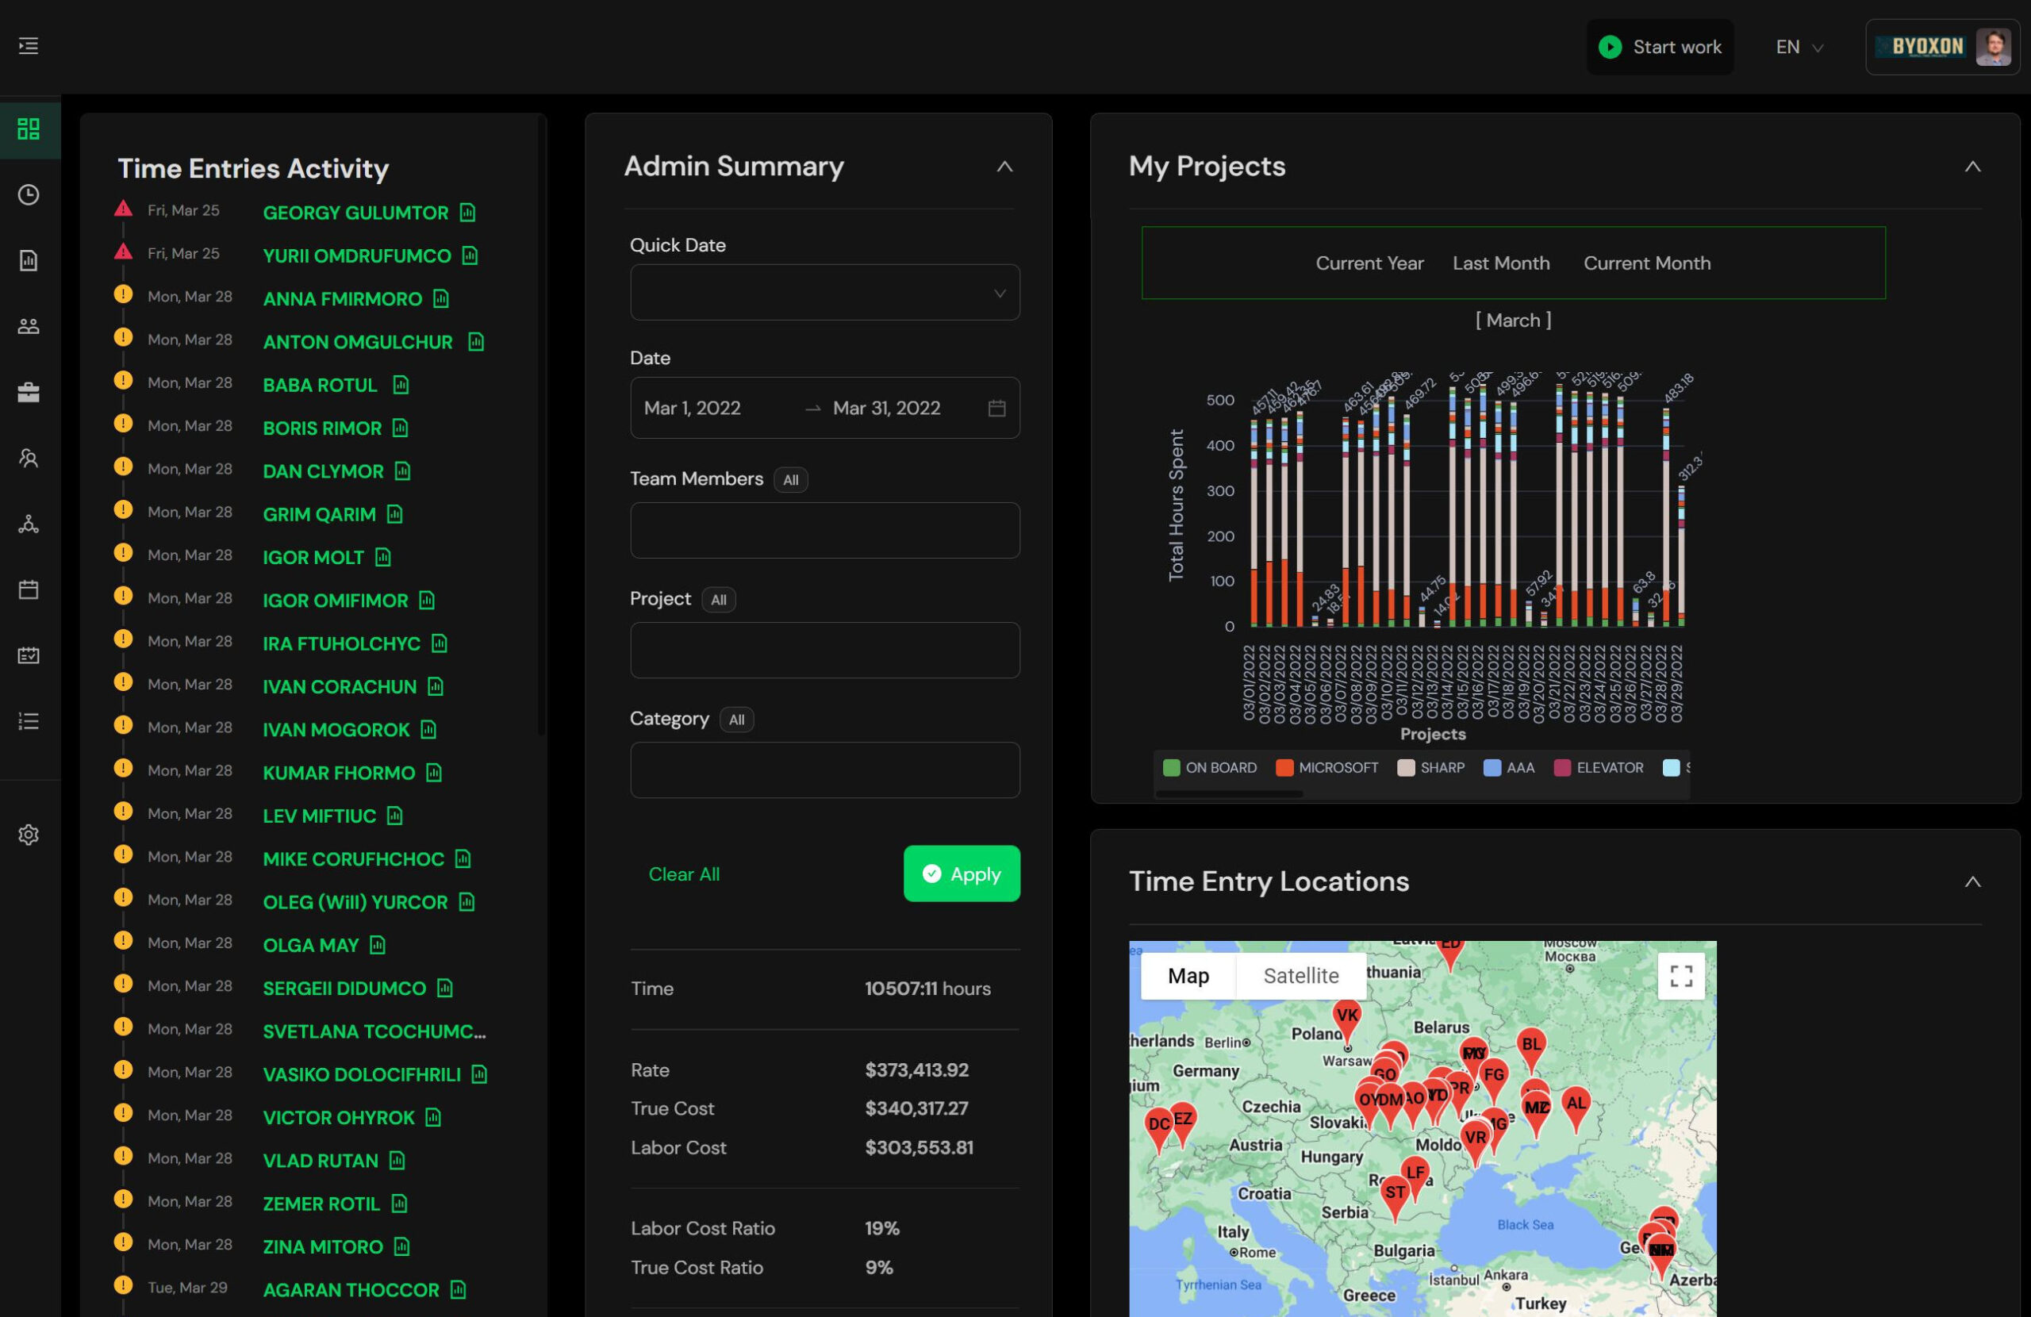Open the clock time tracking sidebar icon
The height and width of the screenshot is (1317, 2031).
[28, 194]
